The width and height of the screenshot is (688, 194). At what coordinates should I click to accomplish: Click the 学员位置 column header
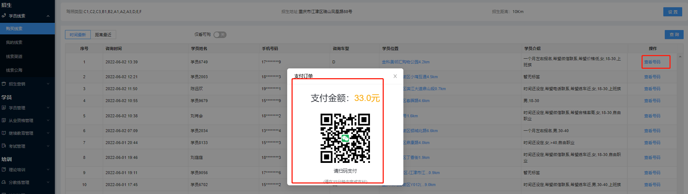[x=390, y=48]
